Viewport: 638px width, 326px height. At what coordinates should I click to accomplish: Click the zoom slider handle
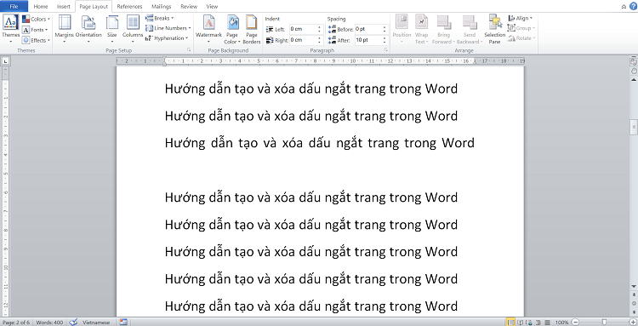[604, 323]
